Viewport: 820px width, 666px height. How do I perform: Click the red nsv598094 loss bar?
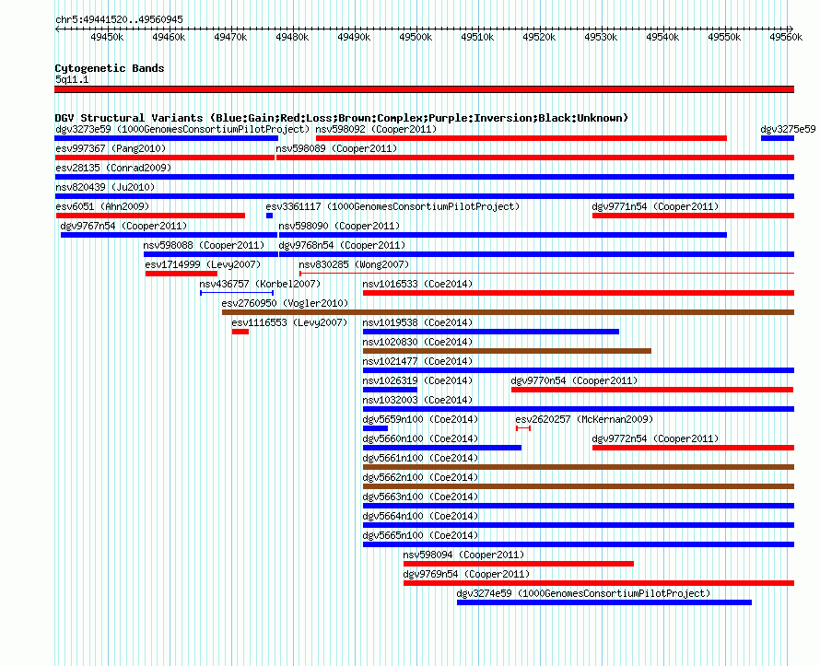(x=519, y=564)
